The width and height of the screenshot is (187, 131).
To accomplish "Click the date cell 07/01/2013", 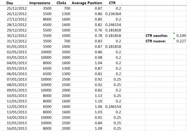I will 14,79.
